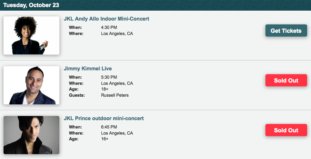Image resolution: width=311 pixels, height=159 pixels.
Task: Click Los Angeles location under Andy Allo concert
Action: click(x=117, y=34)
